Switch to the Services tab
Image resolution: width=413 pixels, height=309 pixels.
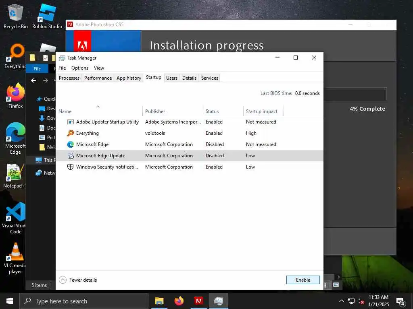pyautogui.click(x=210, y=78)
